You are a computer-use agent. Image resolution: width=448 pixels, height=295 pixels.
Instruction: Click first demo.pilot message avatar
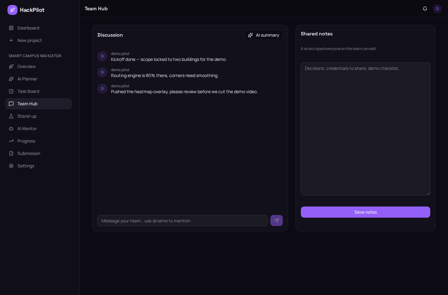point(102,56)
